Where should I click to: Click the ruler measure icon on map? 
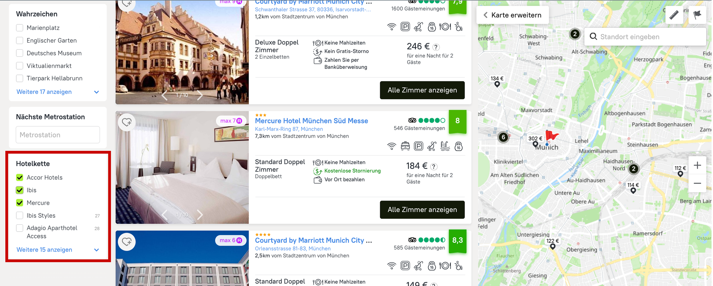click(x=674, y=15)
